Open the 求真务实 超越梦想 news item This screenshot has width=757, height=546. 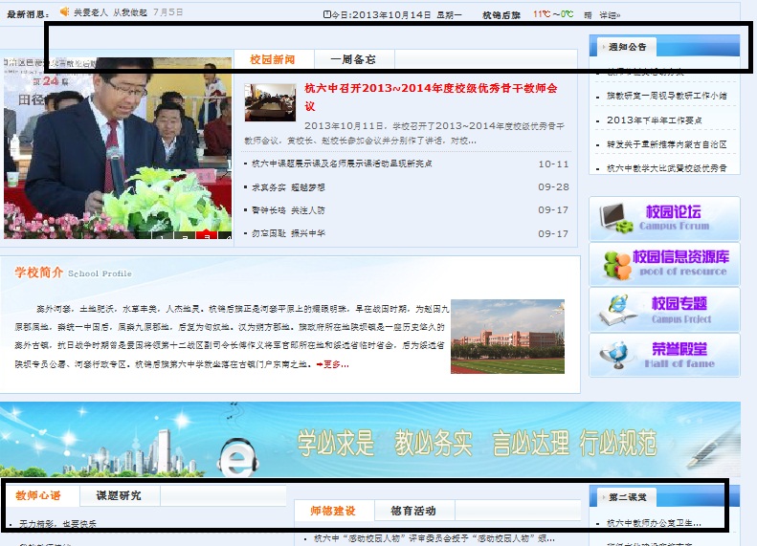289,187
